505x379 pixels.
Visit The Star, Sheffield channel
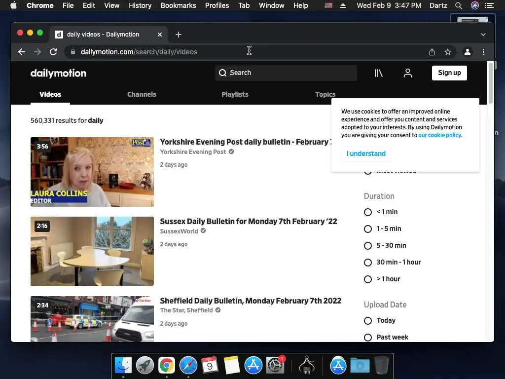(x=186, y=310)
